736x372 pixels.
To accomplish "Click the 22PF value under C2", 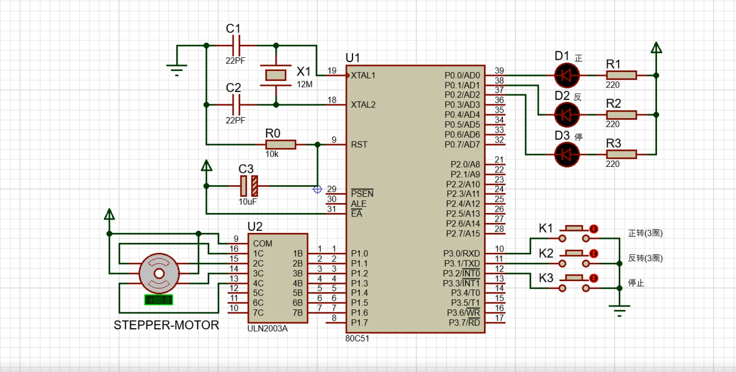I will [236, 120].
